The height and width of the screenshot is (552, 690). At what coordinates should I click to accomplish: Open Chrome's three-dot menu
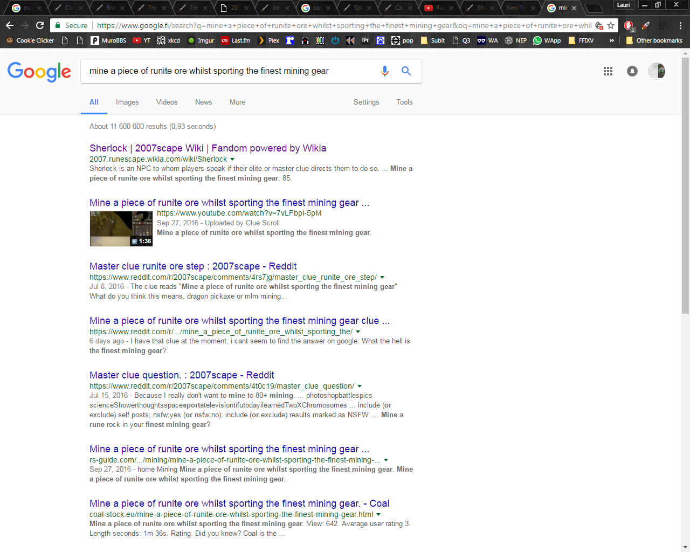pyautogui.click(x=680, y=25)
